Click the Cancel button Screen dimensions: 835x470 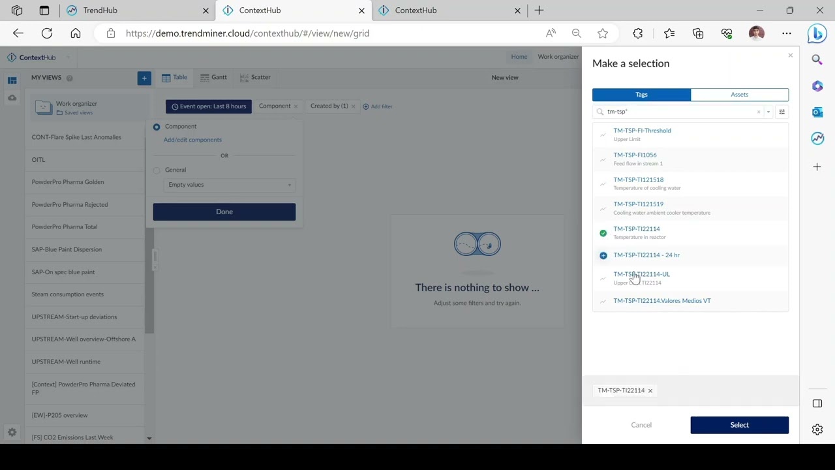point(641,425)
